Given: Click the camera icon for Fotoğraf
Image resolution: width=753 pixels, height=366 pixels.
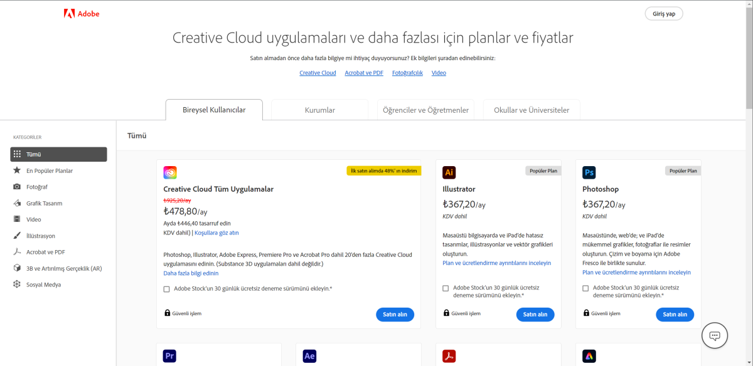Looking at the screenshot, I should coord(17,187).
